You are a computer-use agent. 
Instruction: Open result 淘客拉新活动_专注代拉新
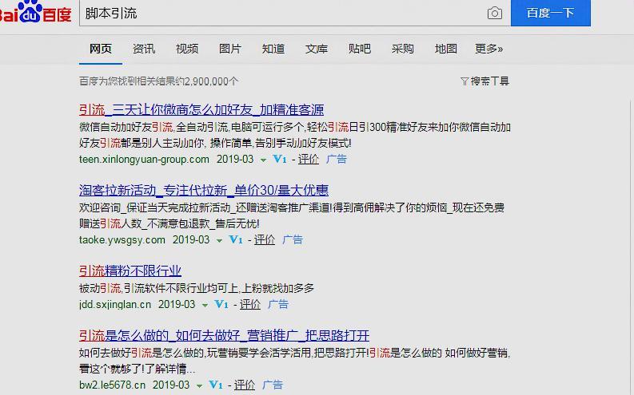tap(204, 190)
